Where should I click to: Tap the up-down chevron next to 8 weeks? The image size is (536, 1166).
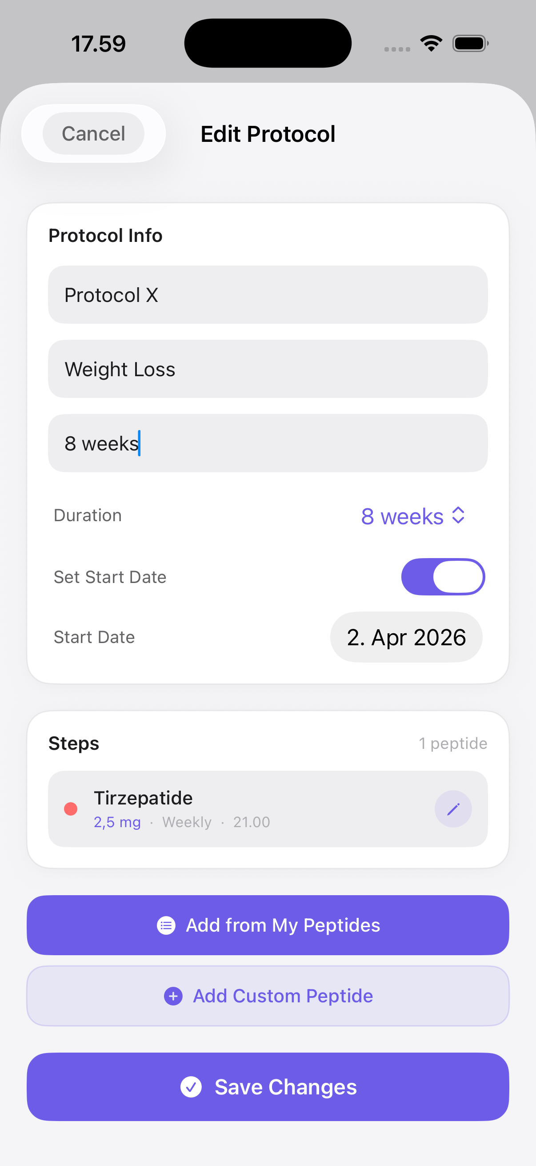(458, 515)
